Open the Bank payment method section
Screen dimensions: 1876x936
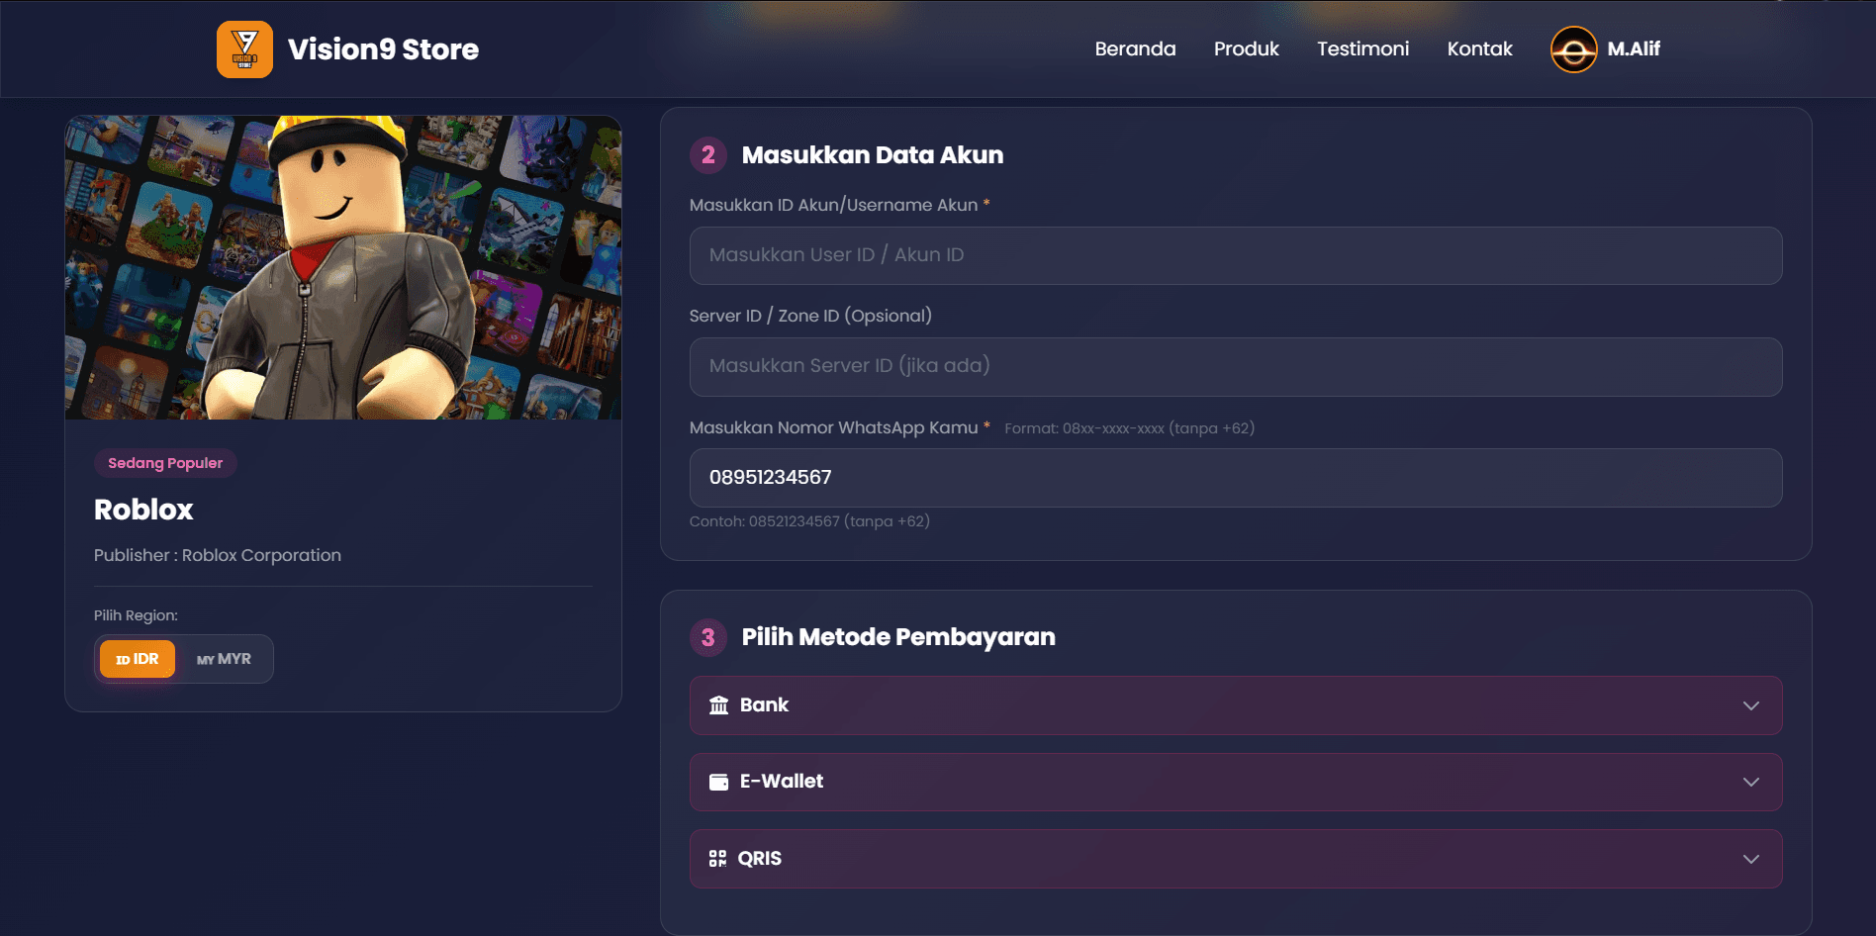(x=1236, y=705)
